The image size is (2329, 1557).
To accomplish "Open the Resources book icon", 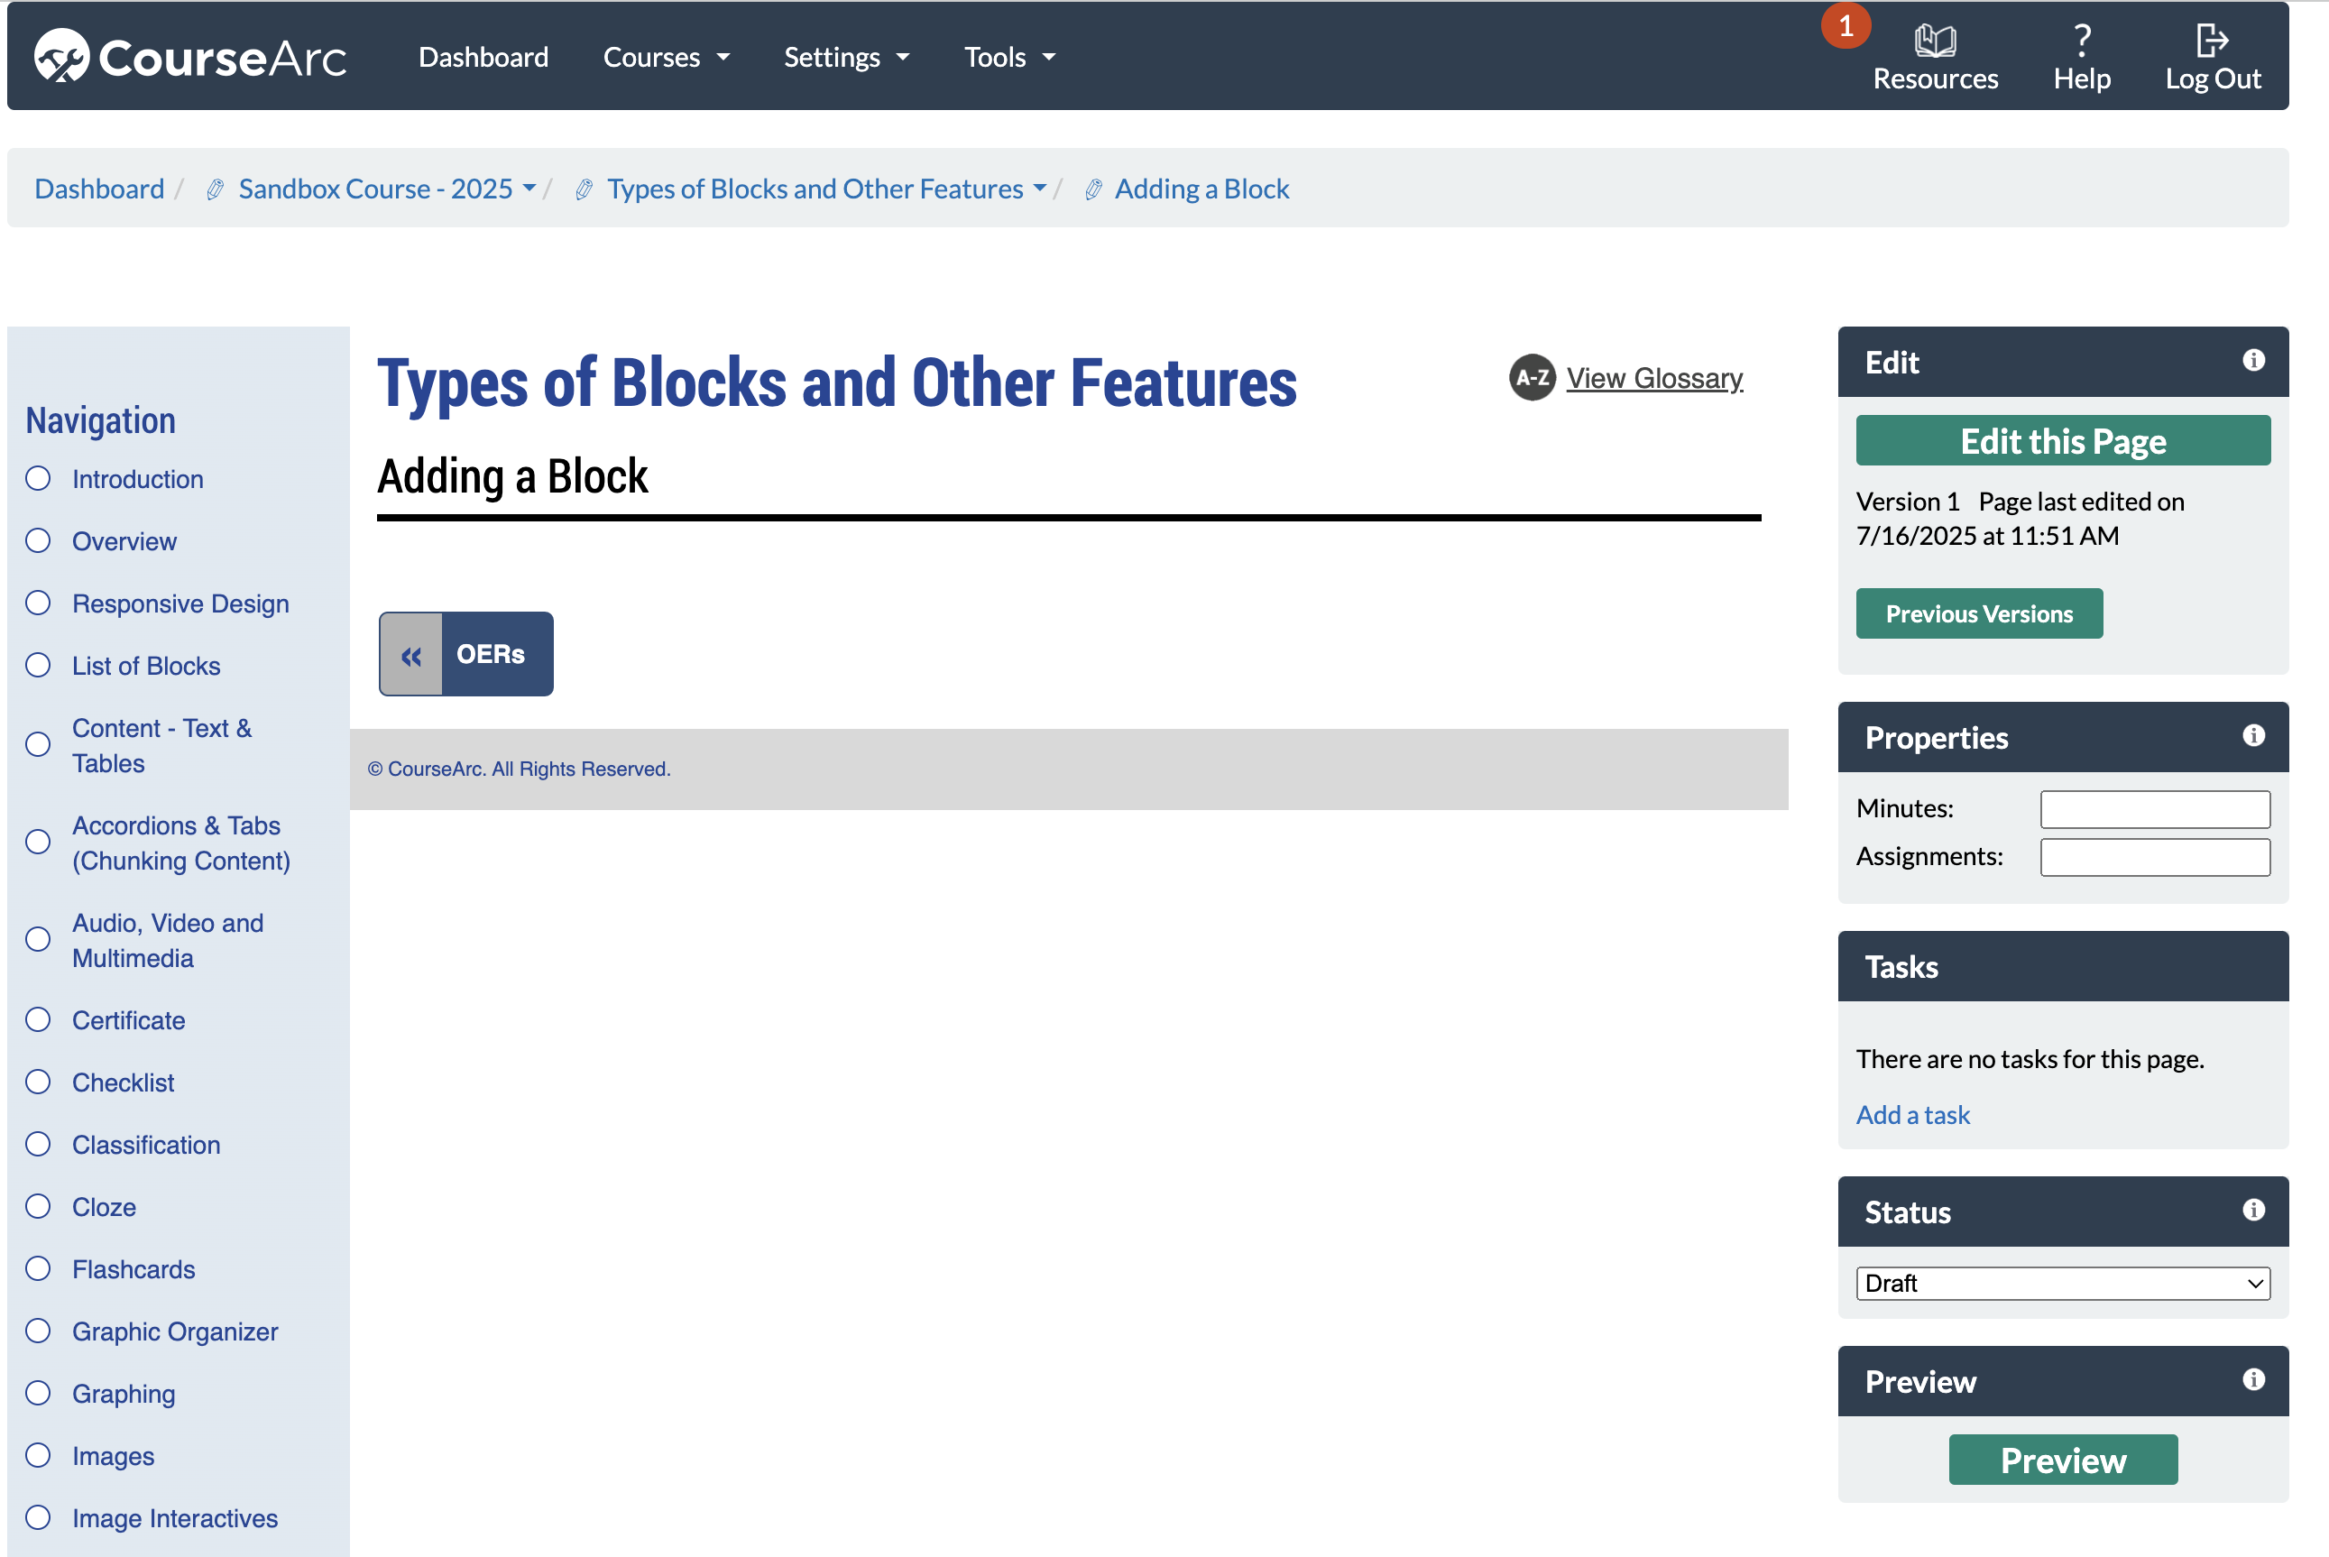I will click(x=1934, y=41).
